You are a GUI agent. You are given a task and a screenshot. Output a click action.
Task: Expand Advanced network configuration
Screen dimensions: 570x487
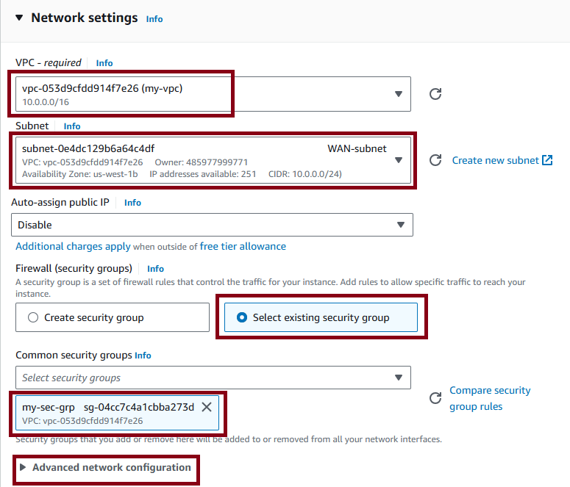(105, 467)
